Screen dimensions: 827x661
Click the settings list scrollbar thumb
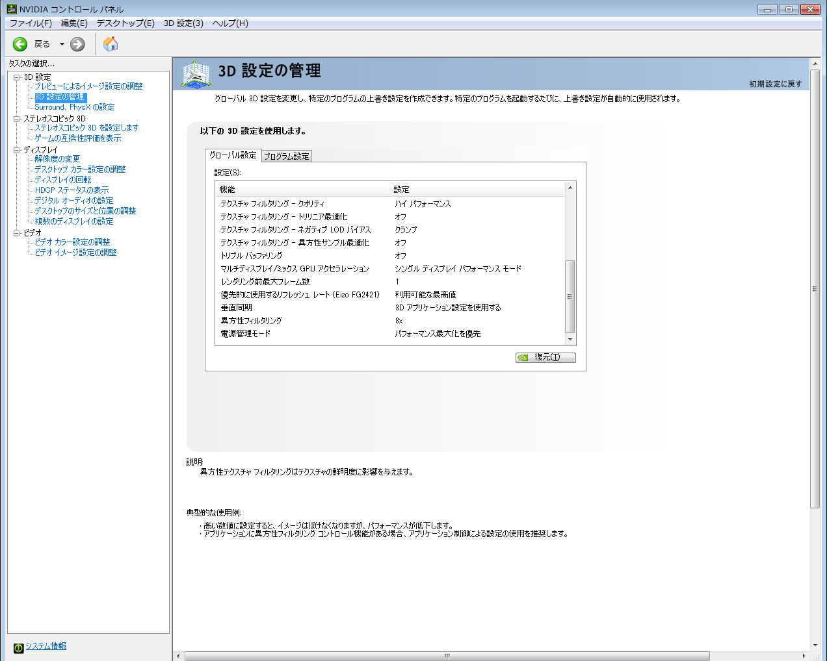tap(570, 297)
